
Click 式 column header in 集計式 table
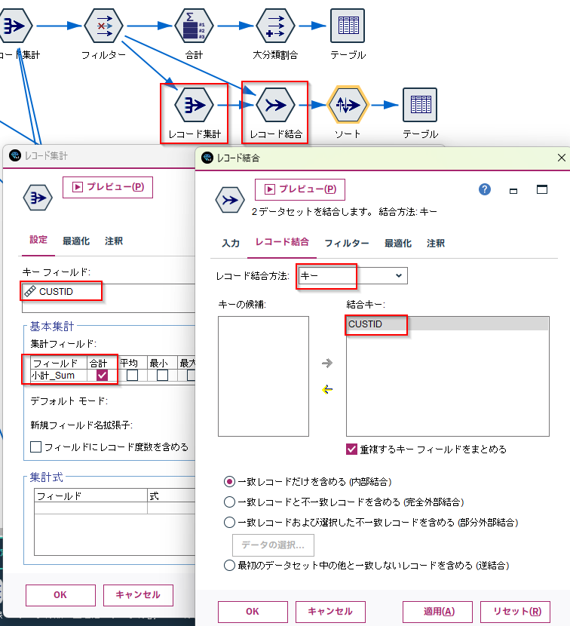pos(171,496)
